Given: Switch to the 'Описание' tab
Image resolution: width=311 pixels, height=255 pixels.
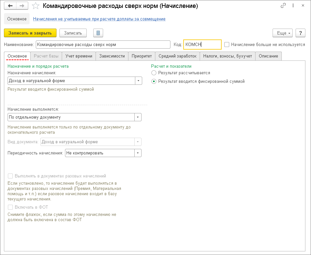Looking at the screenshot, I should pyautogui.click(x=268, y=56).
